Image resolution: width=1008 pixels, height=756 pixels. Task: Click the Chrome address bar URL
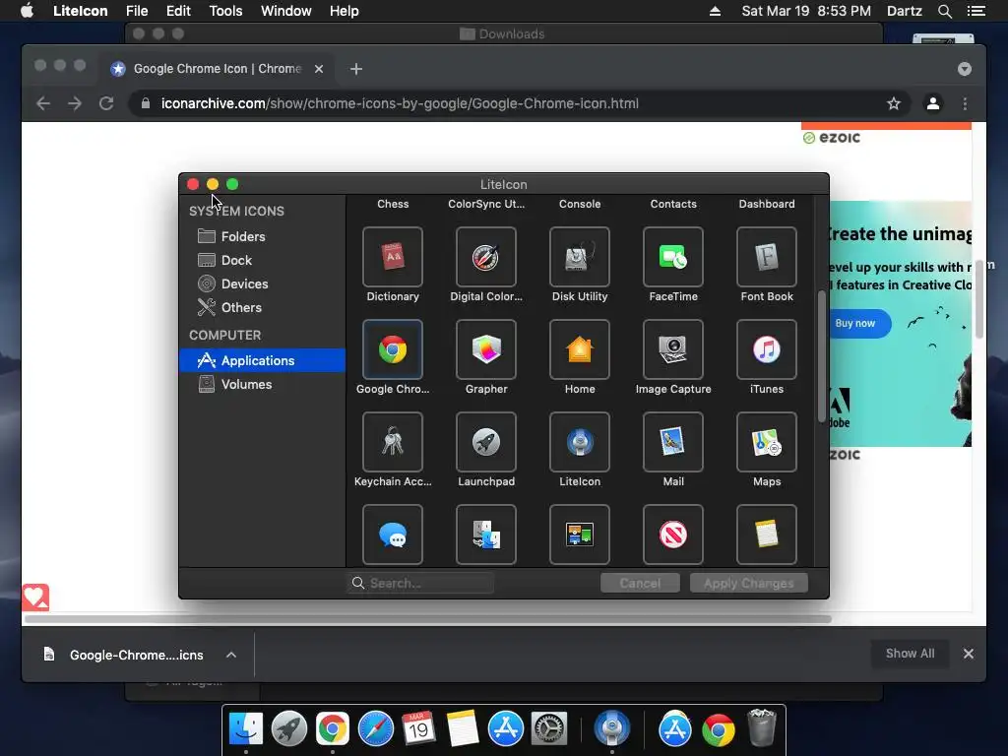pyautogui.click(x=400, y=103)
